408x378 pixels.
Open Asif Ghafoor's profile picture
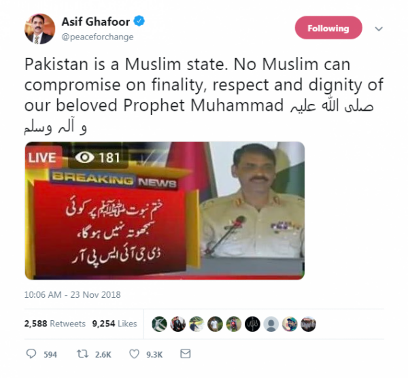pos(40,29)
